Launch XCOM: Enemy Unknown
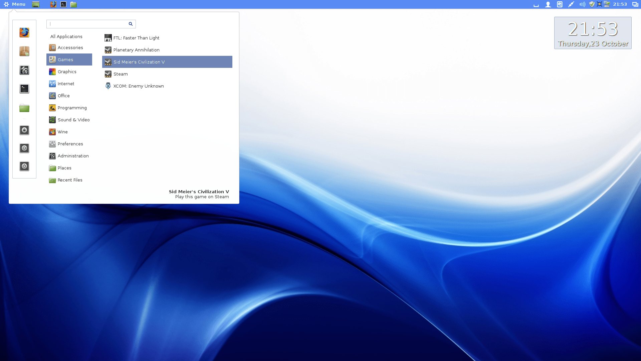641x361 pixels. [x=167, y=86]
